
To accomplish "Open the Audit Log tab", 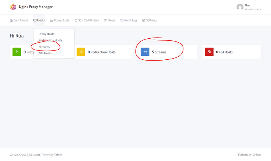I will tap(129, 20).
